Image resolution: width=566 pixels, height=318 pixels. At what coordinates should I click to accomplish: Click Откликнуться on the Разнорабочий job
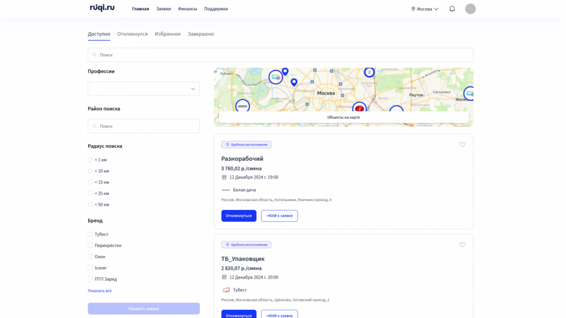pos(238,216)
